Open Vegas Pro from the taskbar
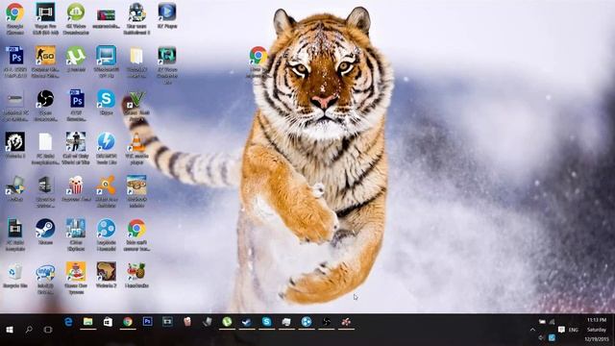Viewport: 615px width, 346px height. [167, 322]
